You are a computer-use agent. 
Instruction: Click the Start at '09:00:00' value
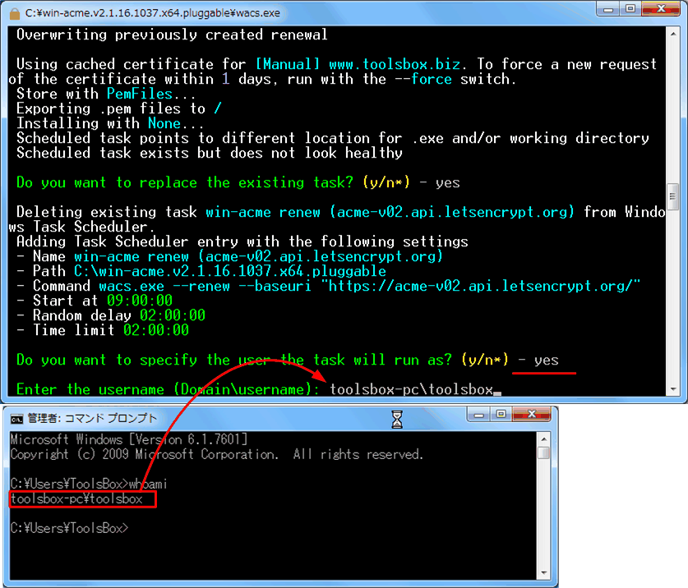pos(140,301)
